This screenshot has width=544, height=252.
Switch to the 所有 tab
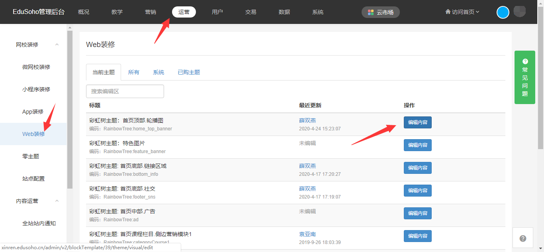click(x=134, y=72)
